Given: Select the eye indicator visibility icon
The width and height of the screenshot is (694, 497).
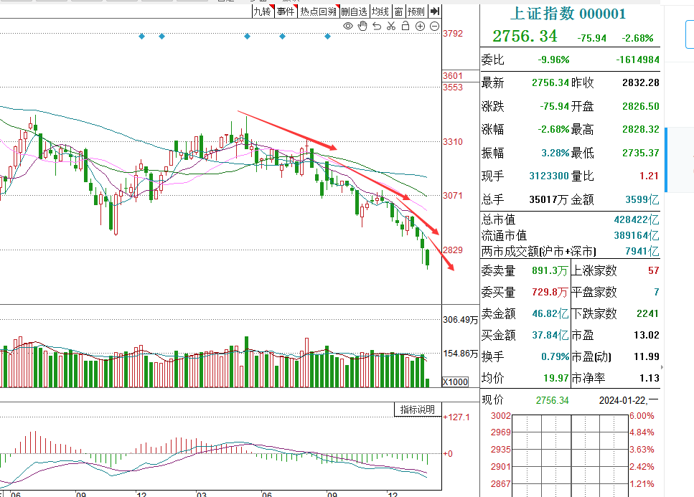Looking at the screenshot, I should [347, 25].
